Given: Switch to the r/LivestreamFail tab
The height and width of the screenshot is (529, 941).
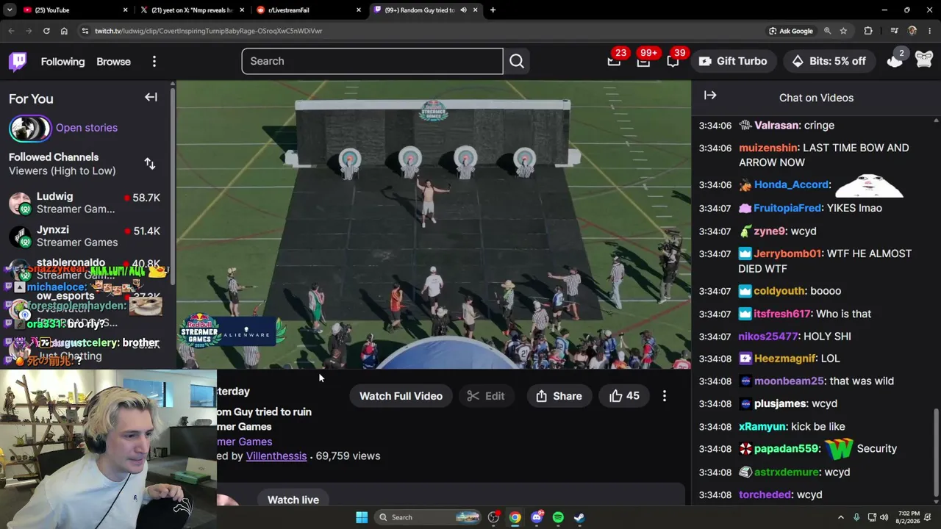Looking at the screenshot, I should [310, 10].
